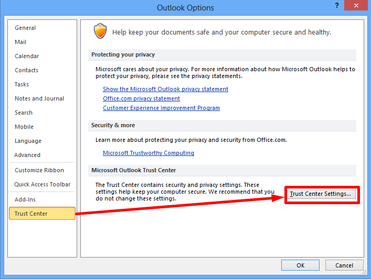Select Quick Access Toolbar category
Screen dimensions: 371x279
(42, 185)
